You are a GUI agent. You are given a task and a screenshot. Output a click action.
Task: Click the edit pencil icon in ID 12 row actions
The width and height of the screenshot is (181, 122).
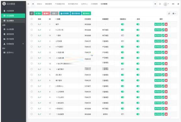pyautogui.click(x=163, y=52)
